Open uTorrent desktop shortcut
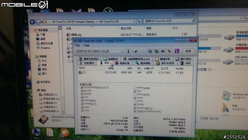 coord(50,132)
